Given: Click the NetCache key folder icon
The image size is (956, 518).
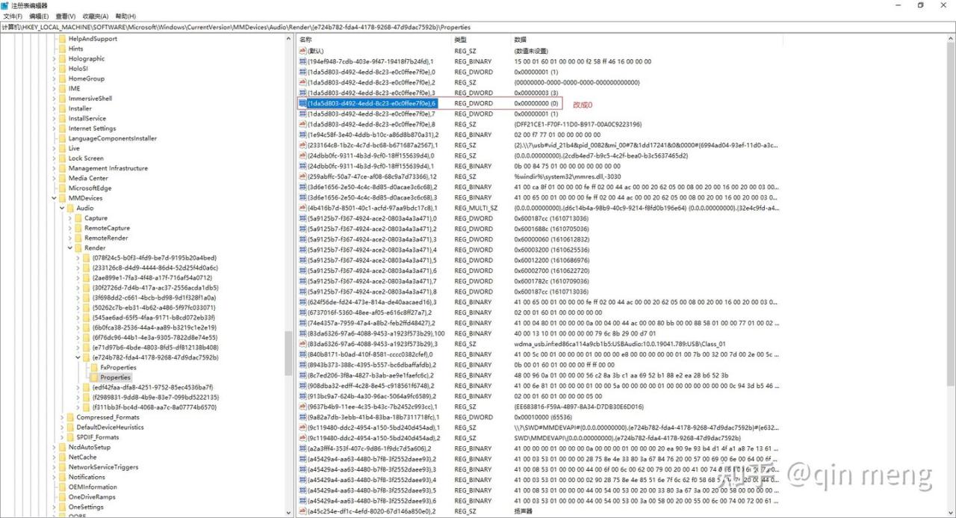Looking at the screenshot, I should tap(63, 457).
